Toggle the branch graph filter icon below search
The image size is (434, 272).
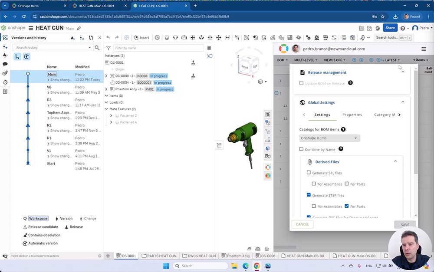(17, 57)
